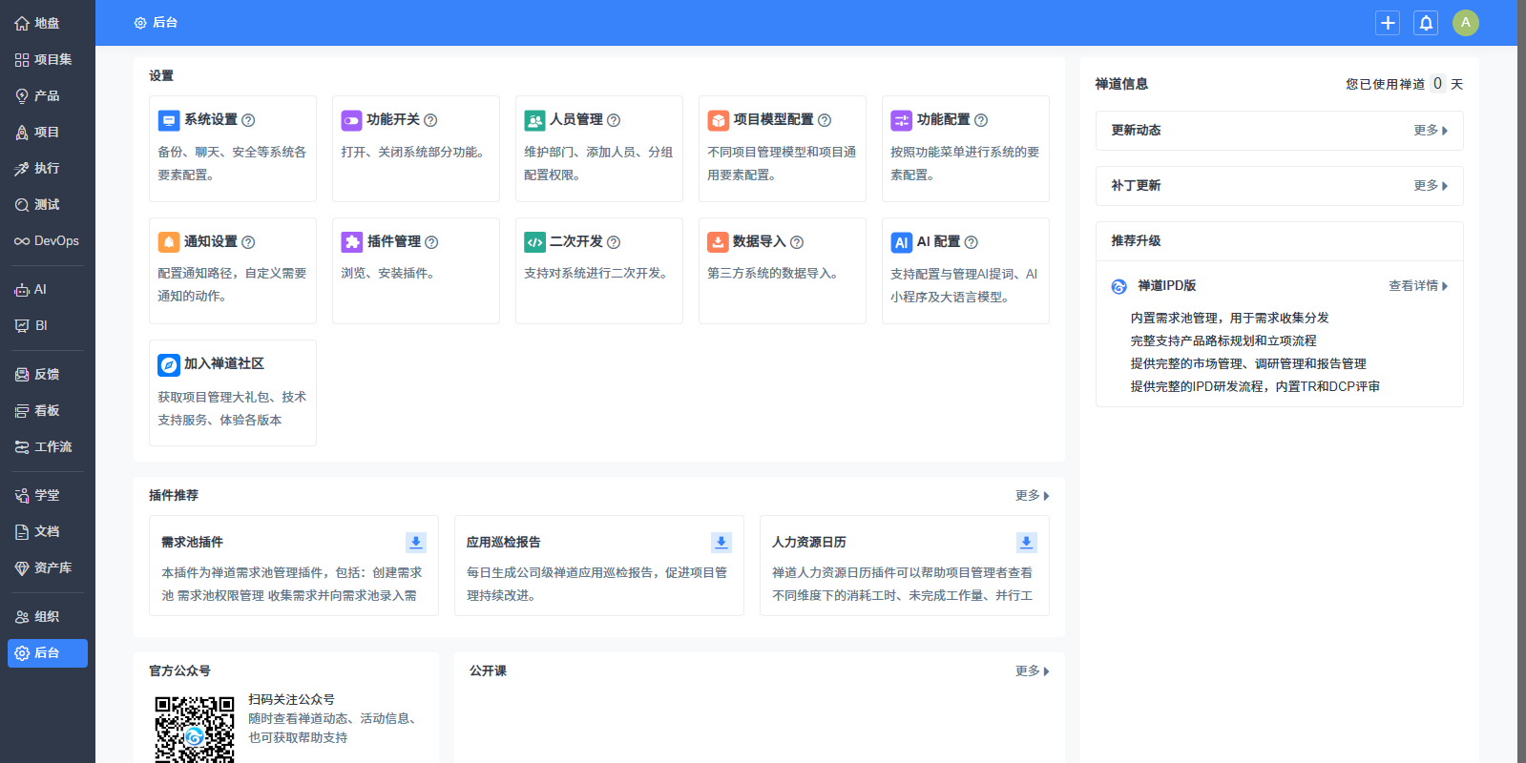The image size is (1526, 763).
Task: Click the official account QR code
Action: 195,730
